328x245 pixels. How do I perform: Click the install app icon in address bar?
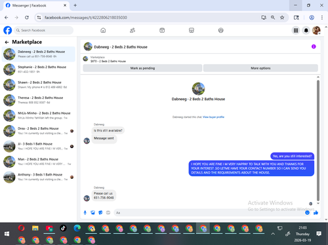[x=264, y=18]
